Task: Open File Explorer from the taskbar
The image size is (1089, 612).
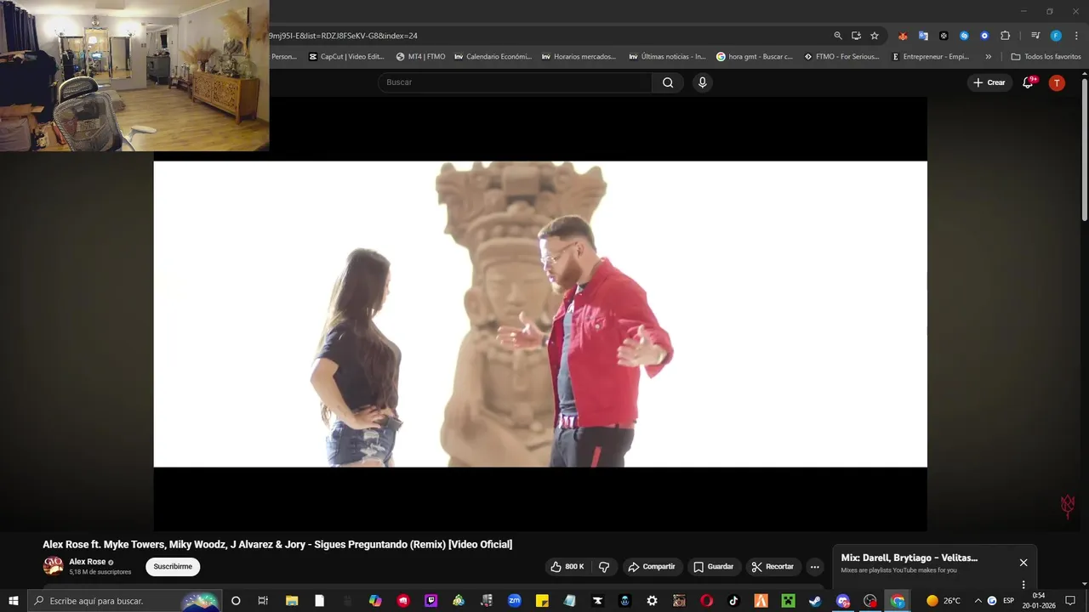Action: 291,601
